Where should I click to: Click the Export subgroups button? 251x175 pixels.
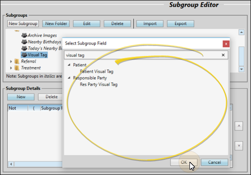click(180, 23)
